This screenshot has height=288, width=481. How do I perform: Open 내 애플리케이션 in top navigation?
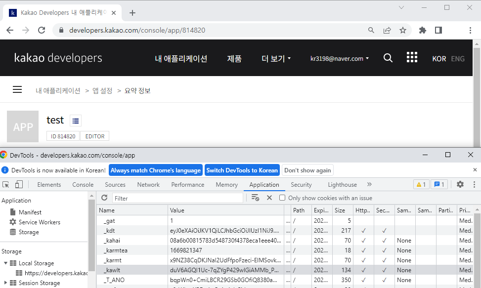pyautogui.click(x=181, y=58)
